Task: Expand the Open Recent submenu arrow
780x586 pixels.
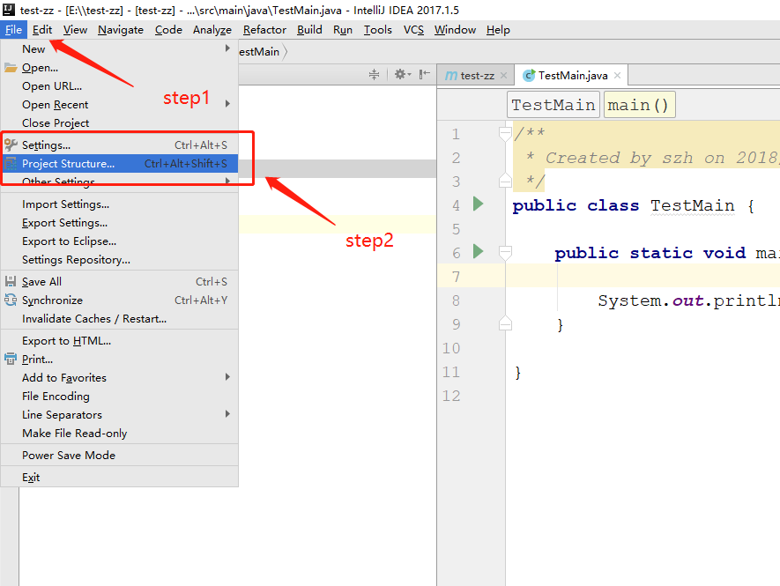Action: pos(227,104)
